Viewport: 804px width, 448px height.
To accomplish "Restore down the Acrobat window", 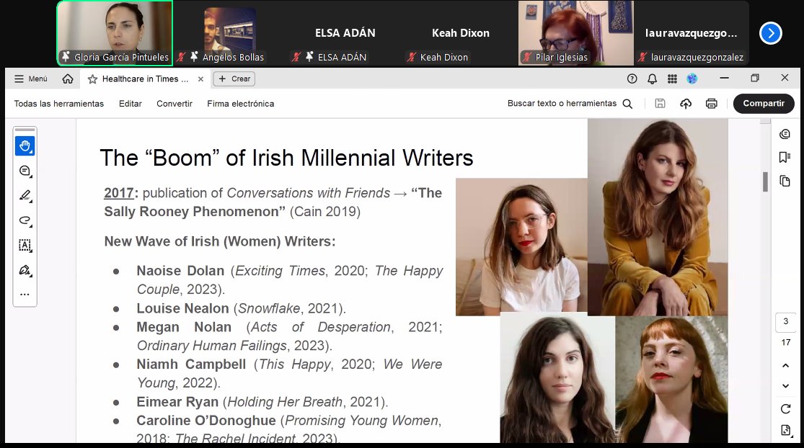I will click(x=755, y=79).
